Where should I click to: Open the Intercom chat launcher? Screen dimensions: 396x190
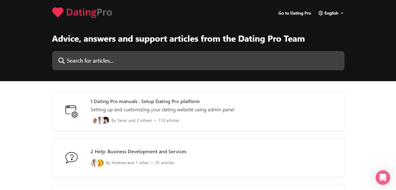(383, 178)
